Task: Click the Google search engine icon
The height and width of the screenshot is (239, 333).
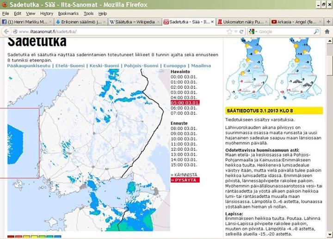Action: 252,31
